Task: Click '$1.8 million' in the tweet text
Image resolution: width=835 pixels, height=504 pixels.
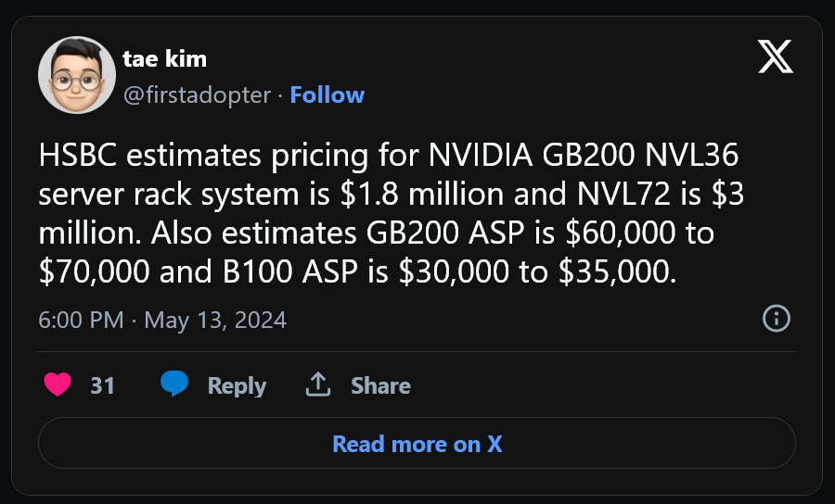Action: pos(422,194)
